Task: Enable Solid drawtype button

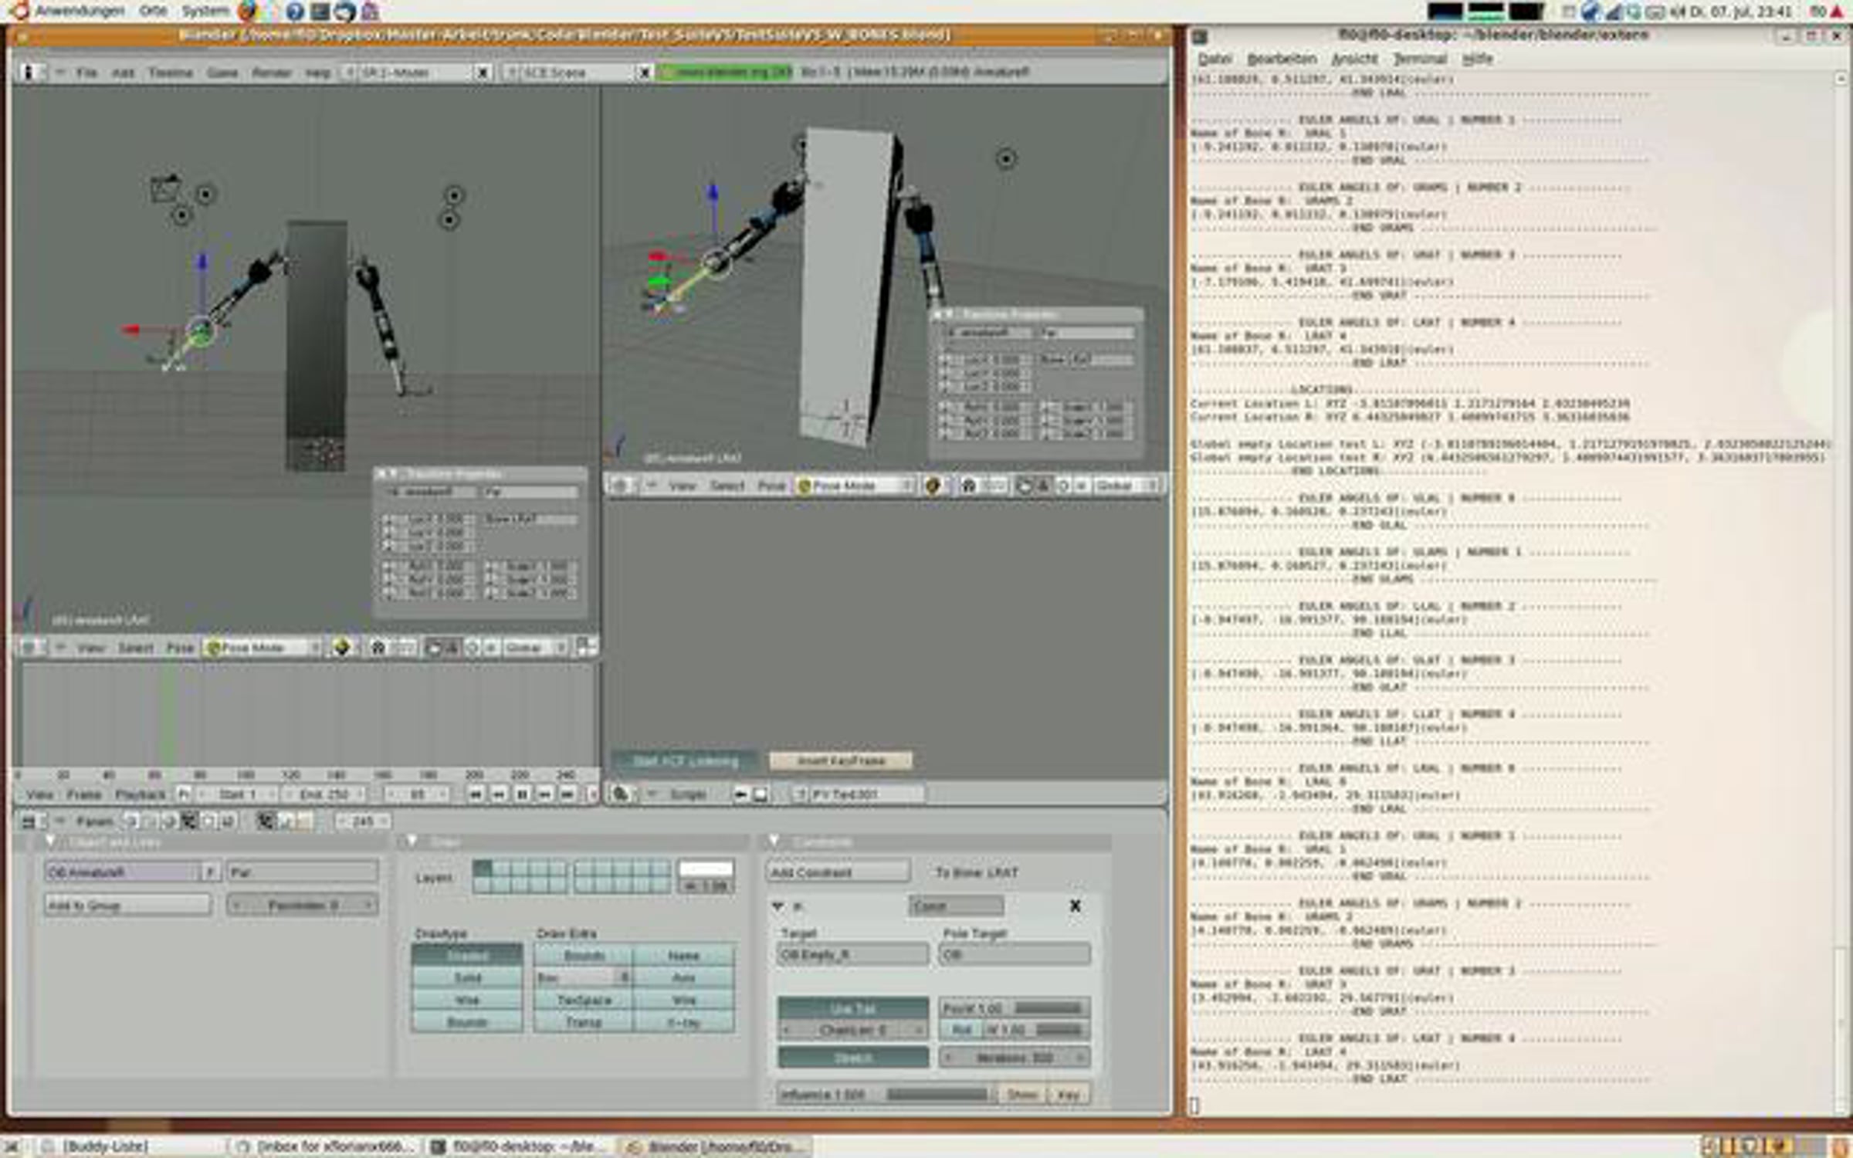Action: click(x=467, y=978)
